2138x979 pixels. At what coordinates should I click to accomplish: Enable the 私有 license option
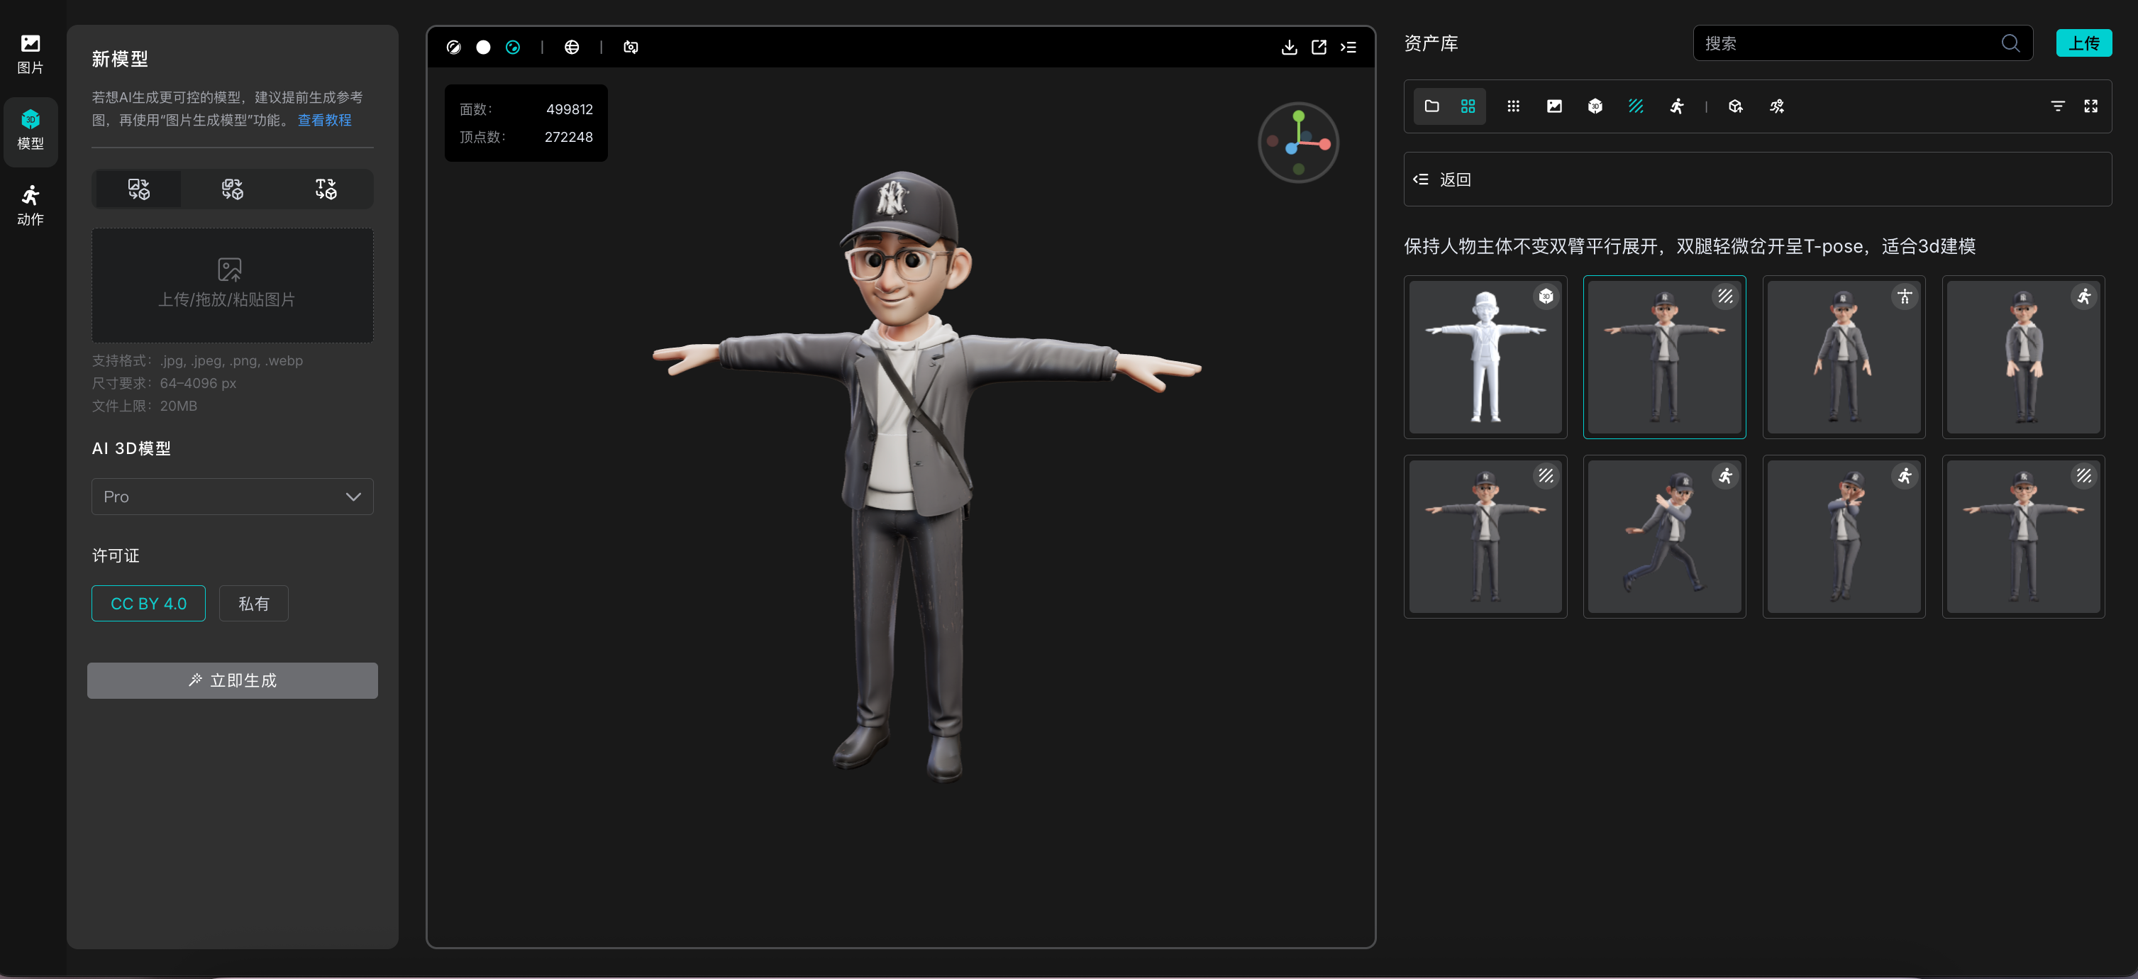(253, 603)
